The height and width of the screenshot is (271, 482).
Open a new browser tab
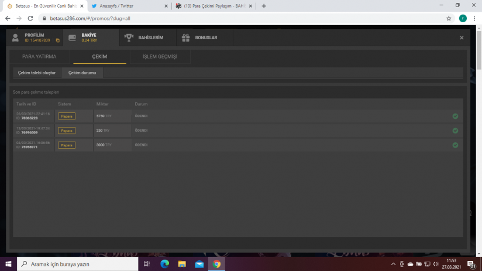pyautogui.click(x=264, y=6)
